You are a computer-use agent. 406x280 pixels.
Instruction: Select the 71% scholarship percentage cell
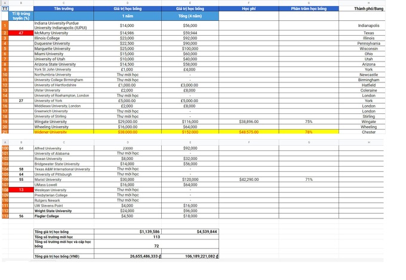(309, 179)
